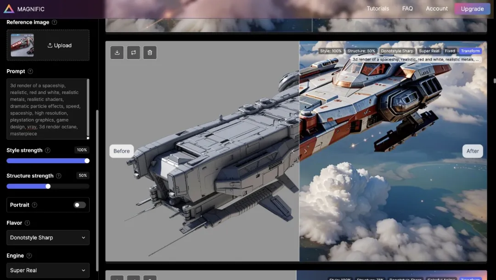Select the reference image spaceship thumbnail
496x280 pixels.
click(22, 45)
